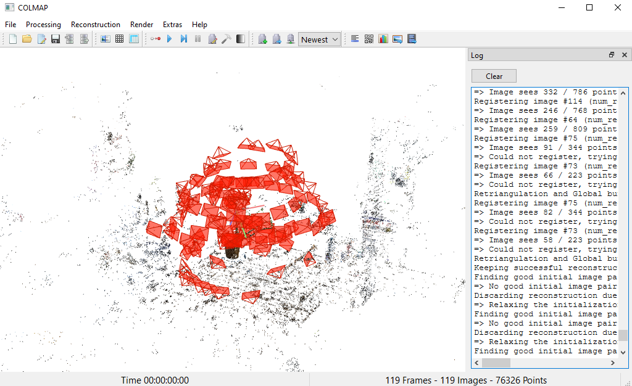
Task: Open reconstruction options with the hammer icon
Action: (227, 38)
